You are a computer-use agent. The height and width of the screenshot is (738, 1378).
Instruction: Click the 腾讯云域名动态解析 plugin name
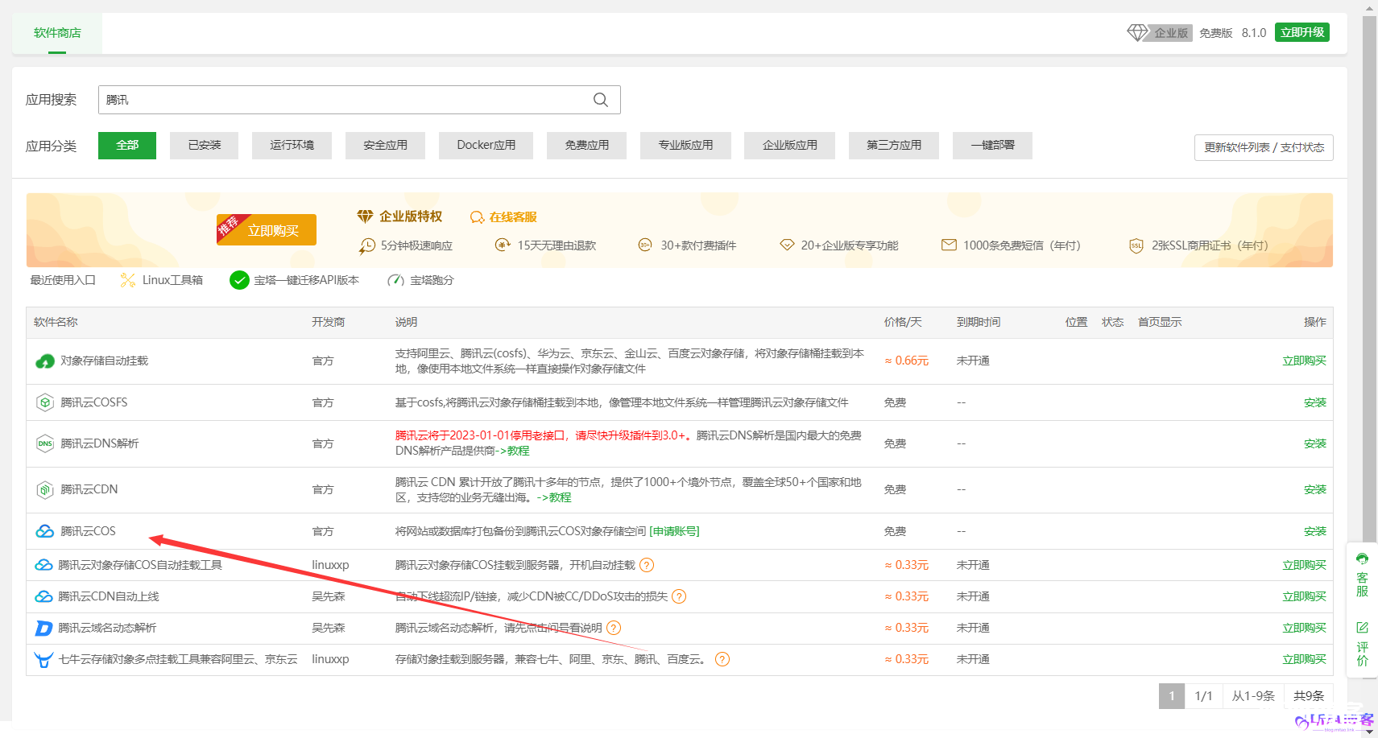click(x=107, y=628)
